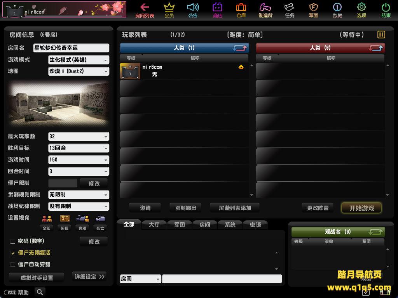Switch to the 大厅 chat tab
The height and width of the screenshot is (298, 398).
(x=154, y=225)
